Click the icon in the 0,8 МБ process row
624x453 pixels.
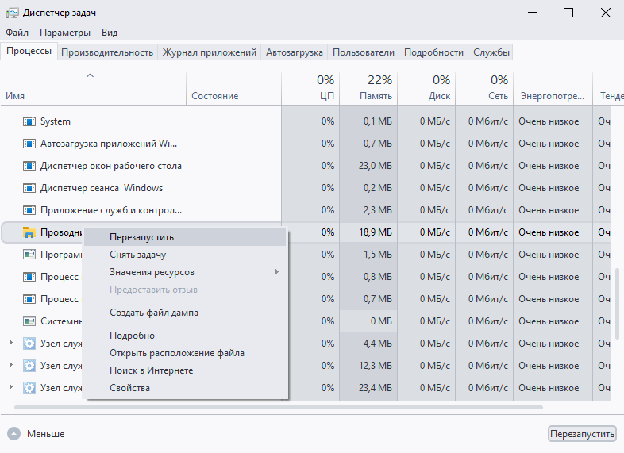29,277
